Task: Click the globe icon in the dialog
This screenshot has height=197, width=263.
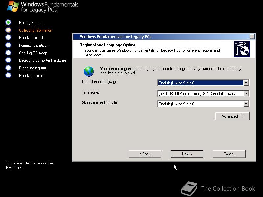Action: [89, 71]
